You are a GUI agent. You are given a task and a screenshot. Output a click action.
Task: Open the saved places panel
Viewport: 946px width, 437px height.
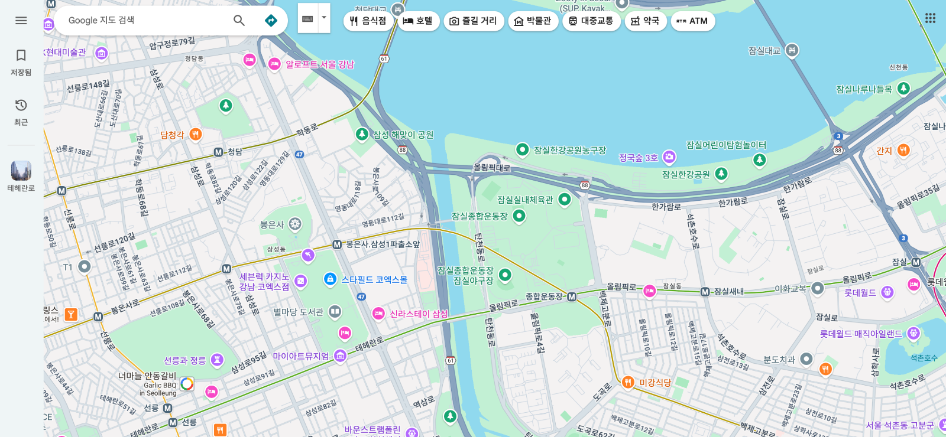click(21, 62)
